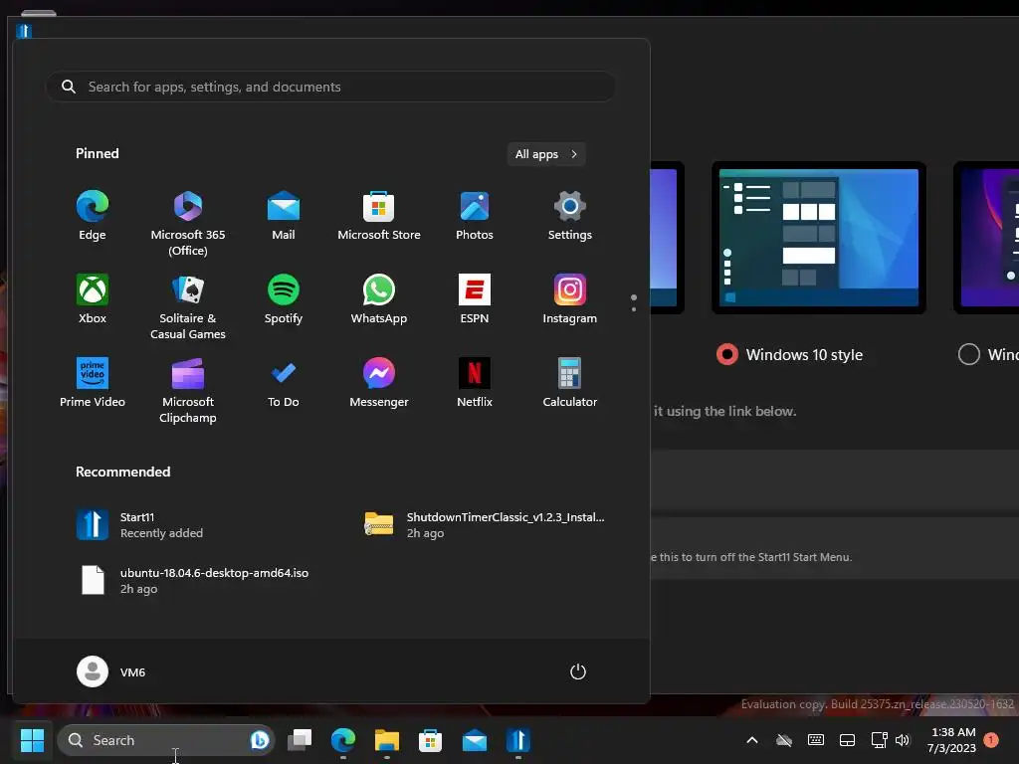Click the touchpad tray icon
Screen dimensions: 1019x764
[848, 740]
